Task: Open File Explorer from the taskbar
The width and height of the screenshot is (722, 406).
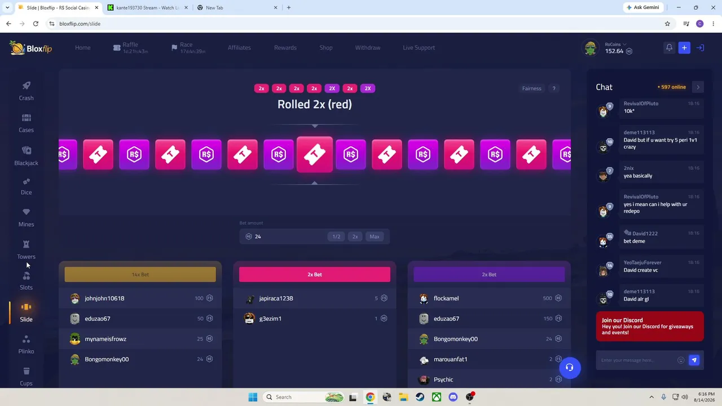Action: [403, 397]
